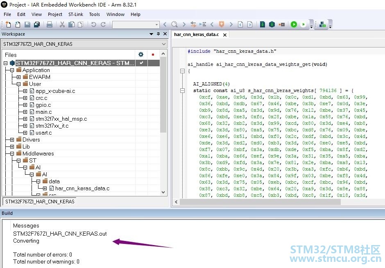Select the STM32F767ZI_HAR_CNN_KERAS workspace bottom tab

coord(40,202)
